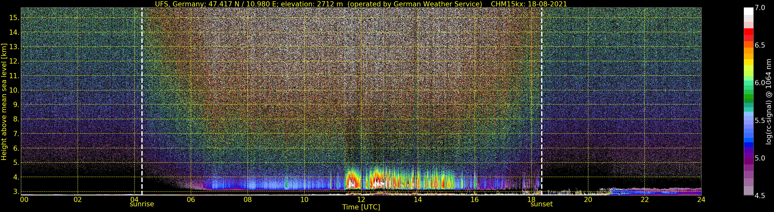Image resolution: width=774 pixels, height=212 pixels.
Task: Click the time axis tick "04"
Action: click(134, 199)
